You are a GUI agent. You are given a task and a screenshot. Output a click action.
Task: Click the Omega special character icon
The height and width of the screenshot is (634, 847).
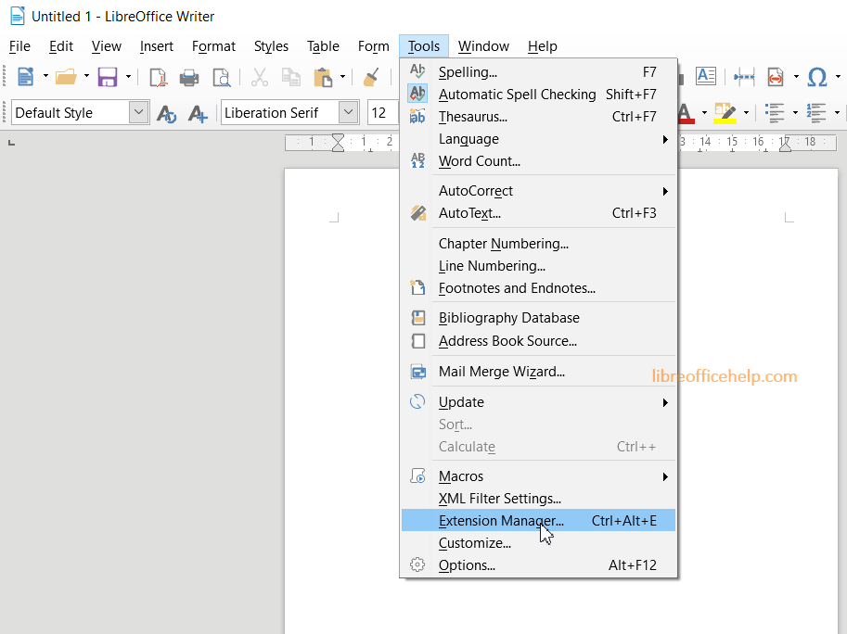click(816, 77)
